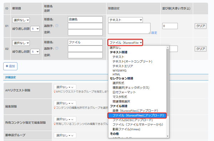Click the dropdown list scrollbar down arrow

pos(168,136)
